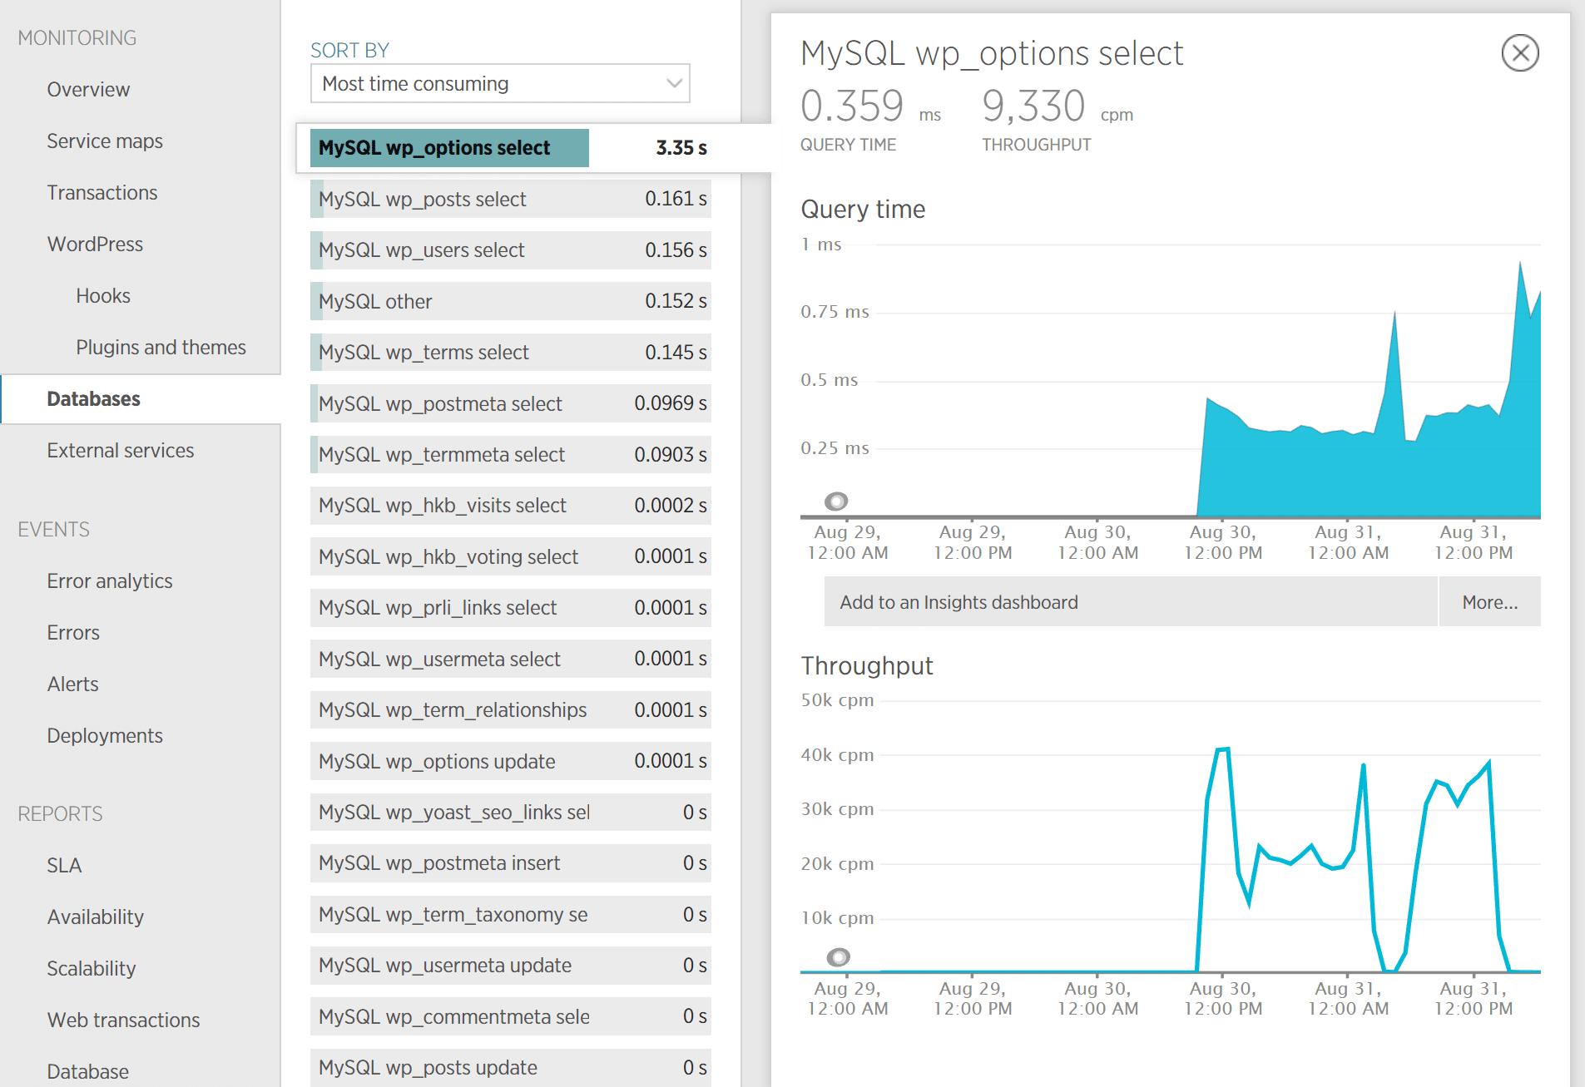Open the External services page
Viewport: 1585px width, 1087px height.
(120, 450)
